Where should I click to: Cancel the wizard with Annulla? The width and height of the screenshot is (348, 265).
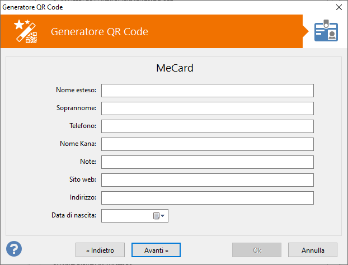[313, 250]
